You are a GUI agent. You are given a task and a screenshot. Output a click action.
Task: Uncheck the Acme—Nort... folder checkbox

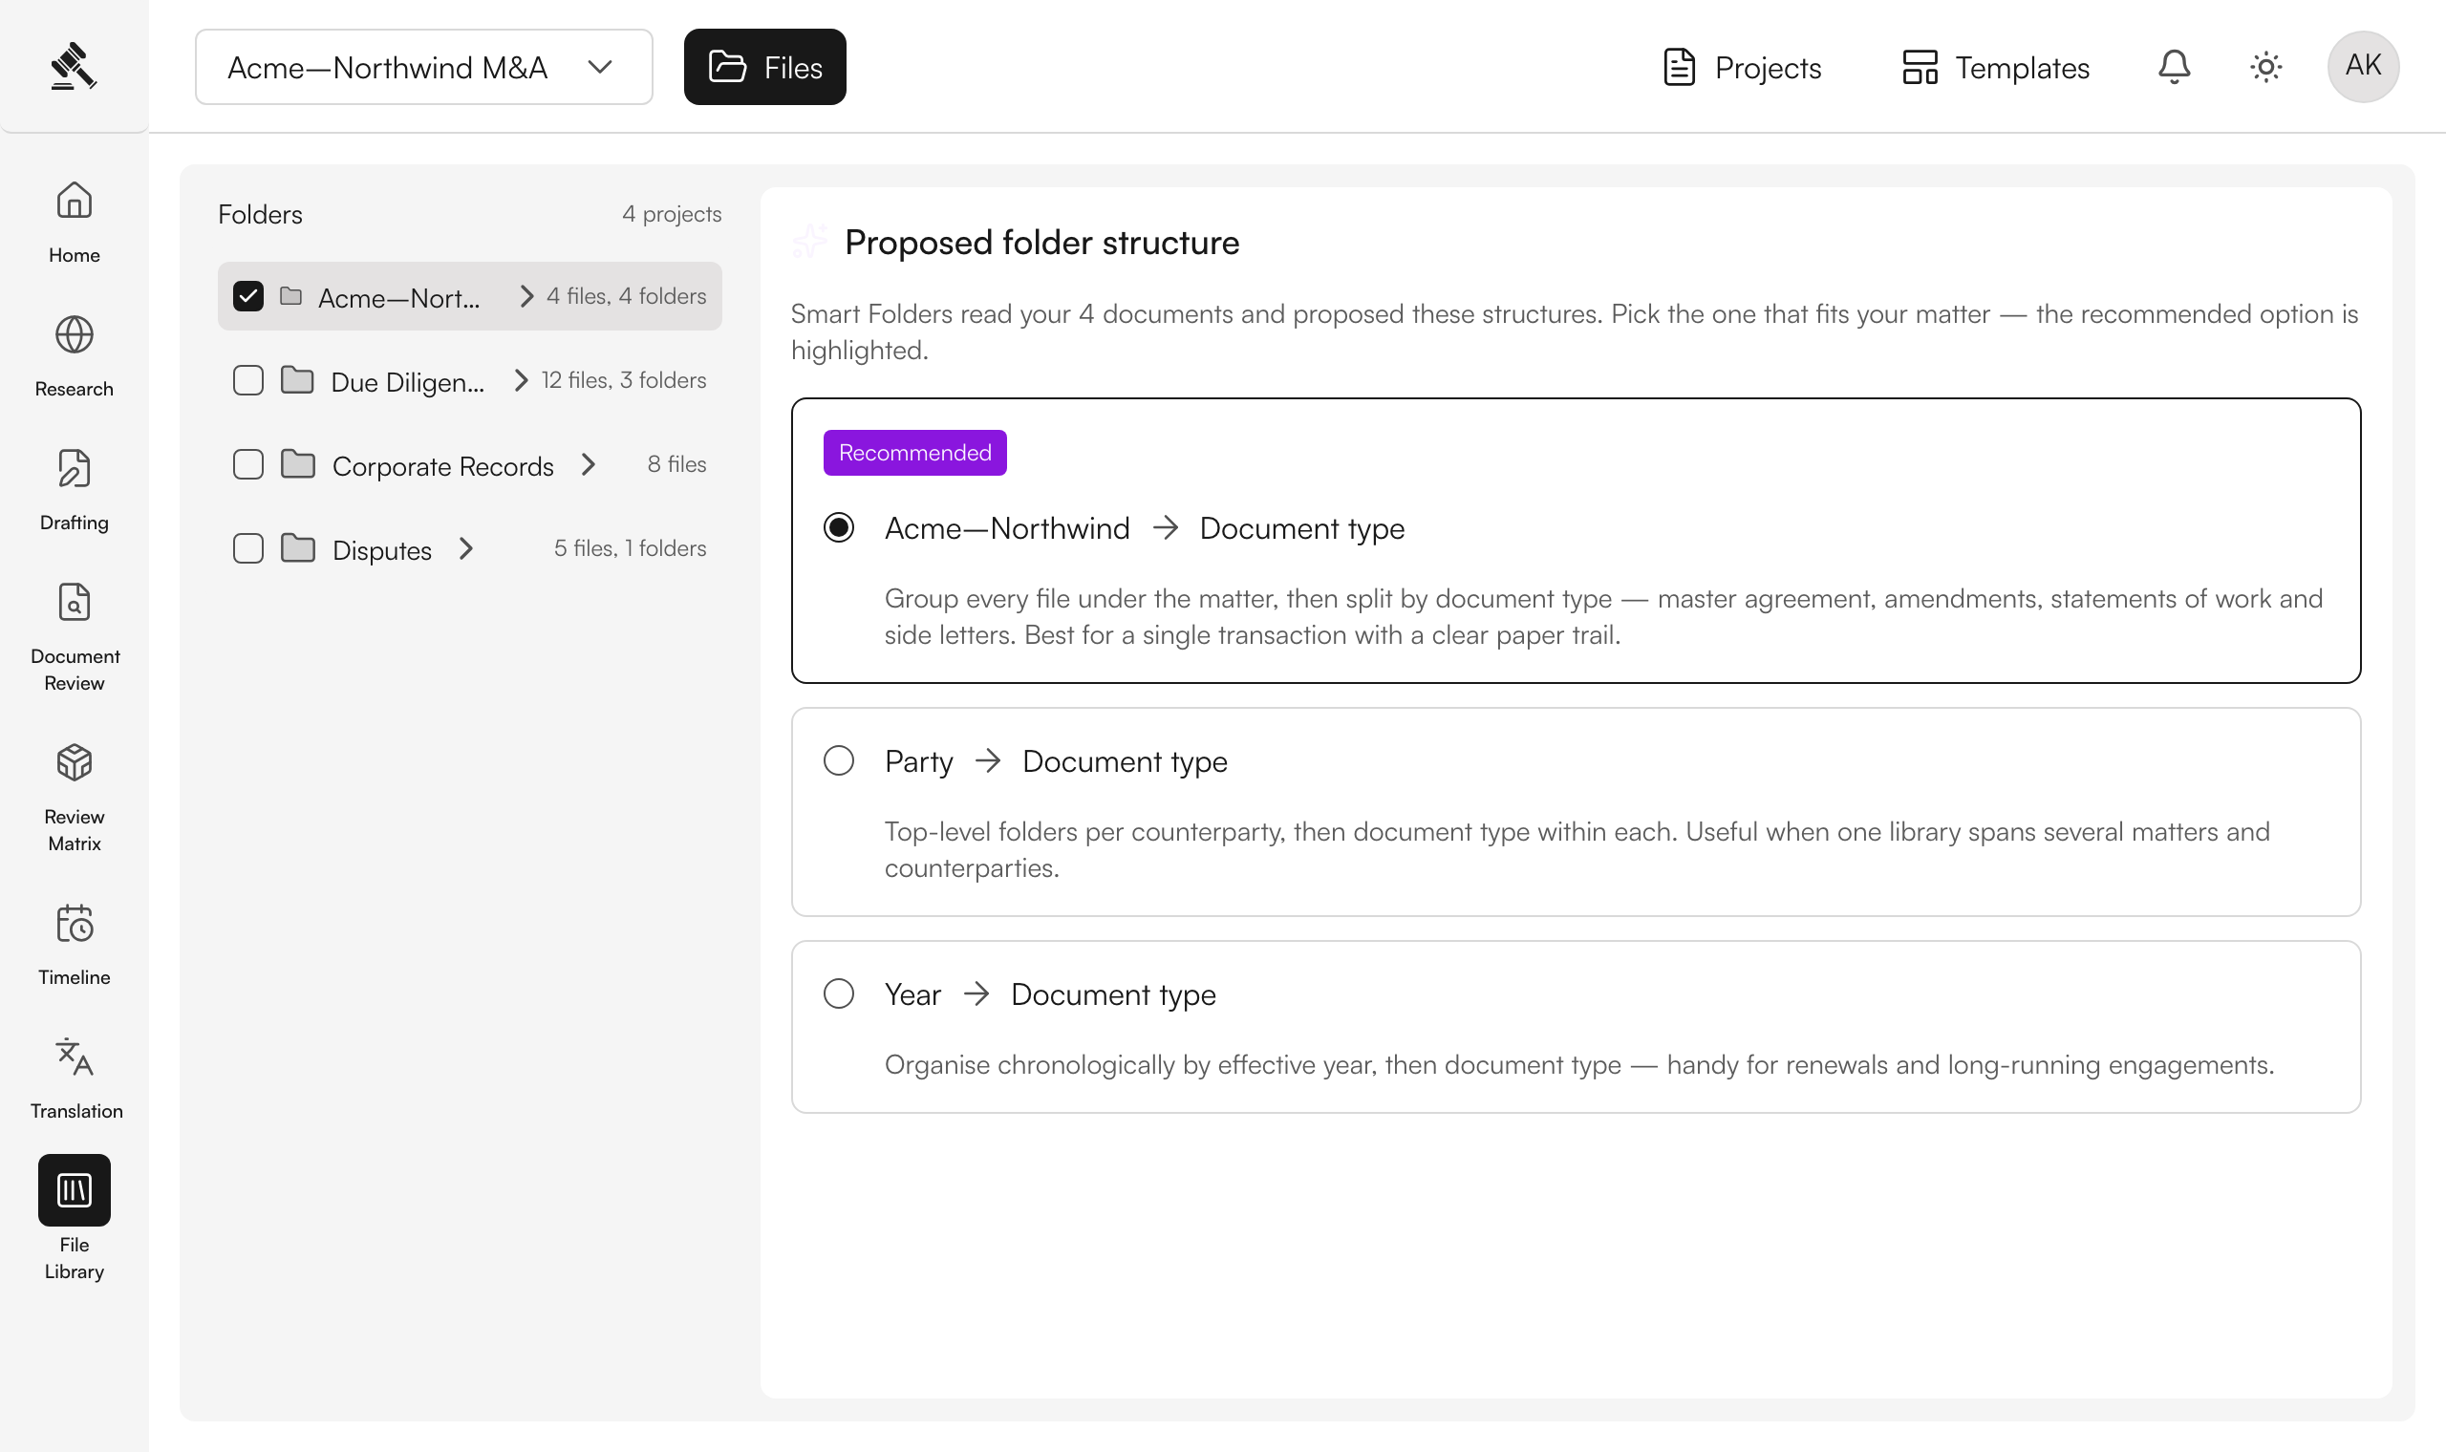(x=248, y=295)
